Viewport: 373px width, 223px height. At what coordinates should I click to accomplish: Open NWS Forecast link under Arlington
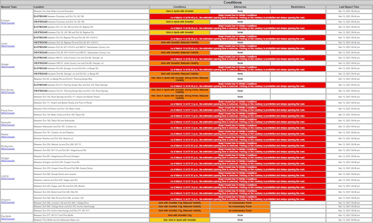[8, 161]
